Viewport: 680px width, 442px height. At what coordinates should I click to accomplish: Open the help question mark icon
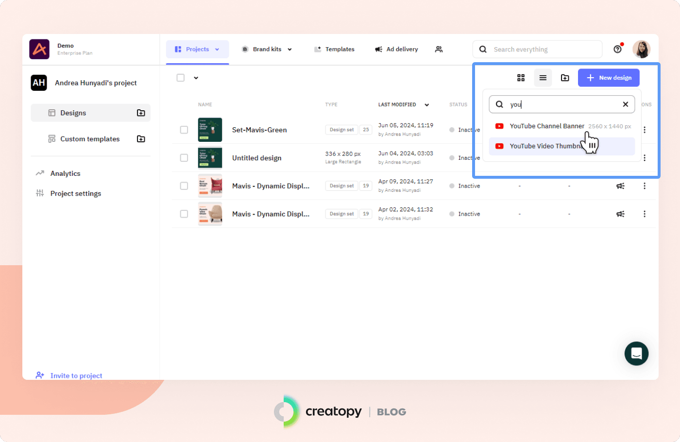click(617, 49)
